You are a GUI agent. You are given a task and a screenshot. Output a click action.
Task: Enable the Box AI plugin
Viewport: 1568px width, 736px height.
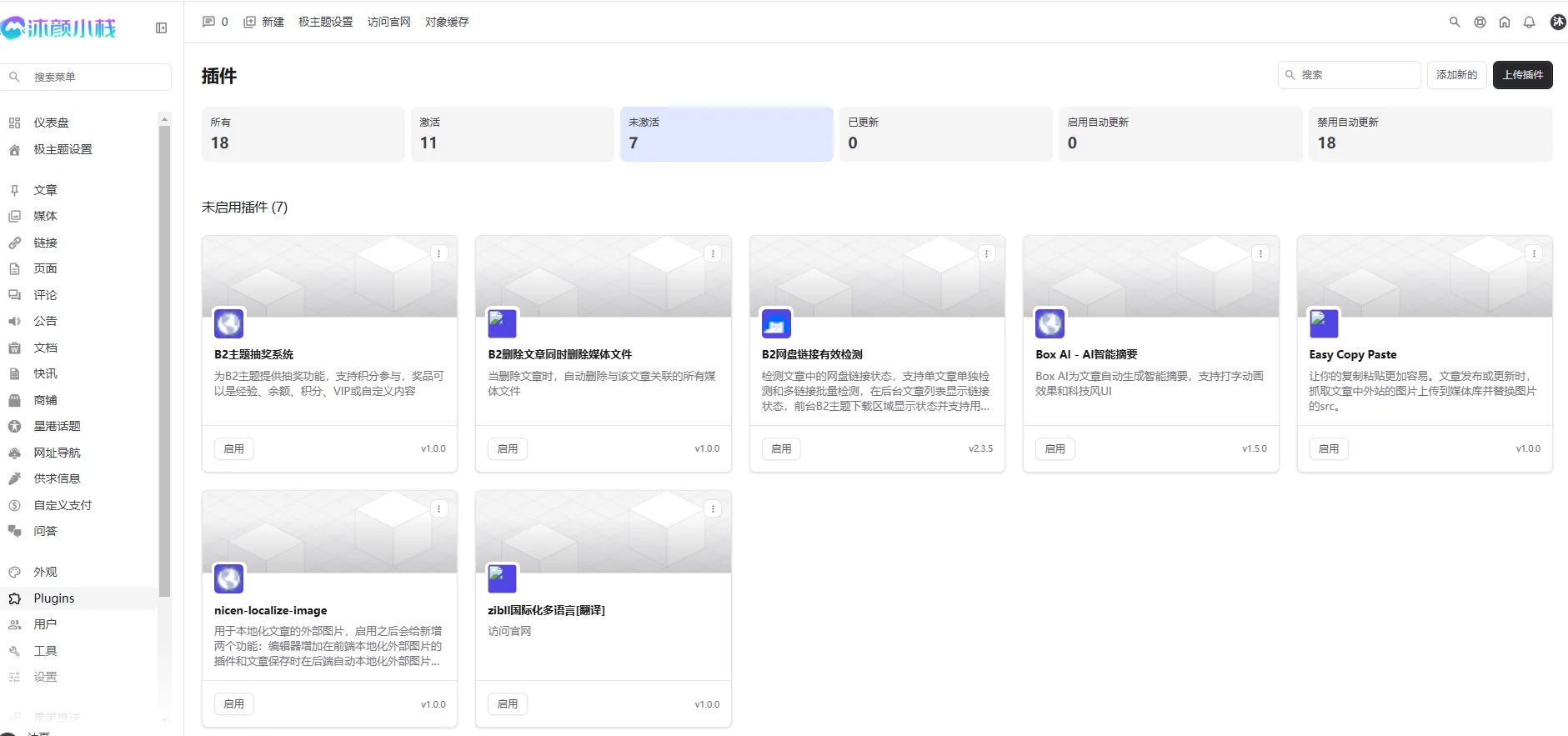click(1055, 448)
